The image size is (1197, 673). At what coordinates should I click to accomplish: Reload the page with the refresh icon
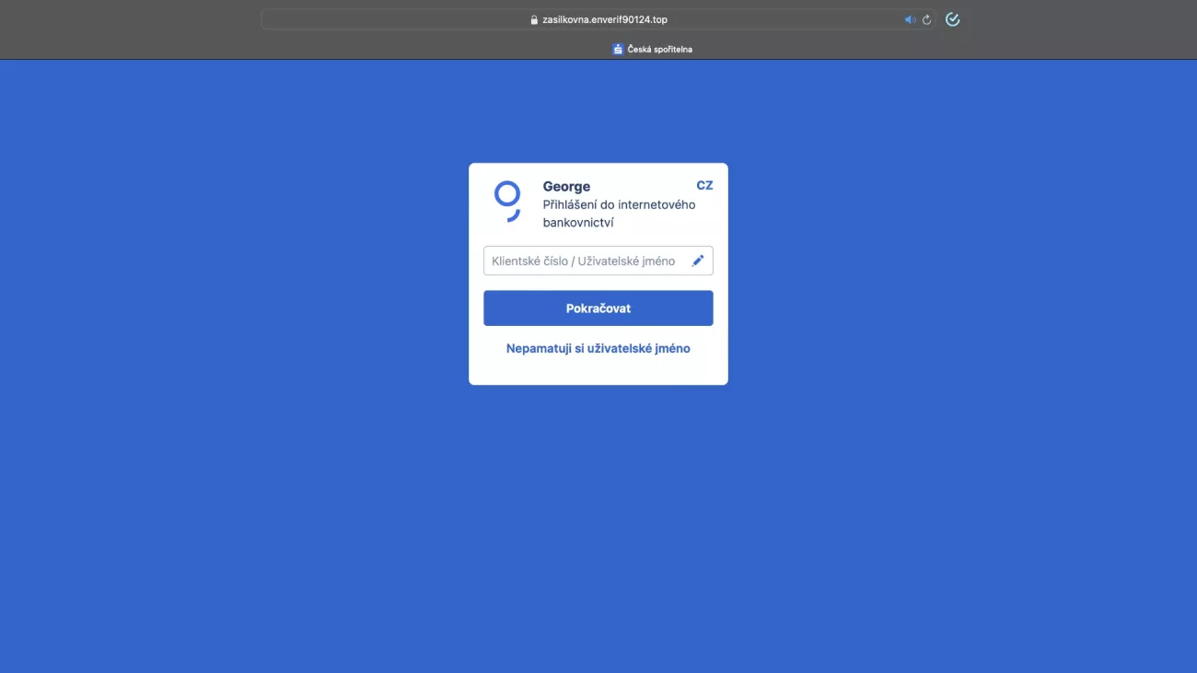tap(926, 19)
